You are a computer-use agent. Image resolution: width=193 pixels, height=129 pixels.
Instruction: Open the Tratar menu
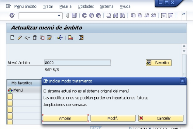point(48,6)
